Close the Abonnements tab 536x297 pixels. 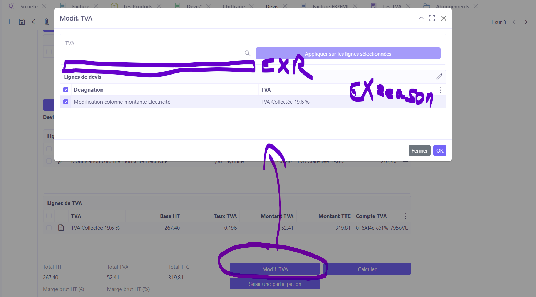(x=476, y=6)
